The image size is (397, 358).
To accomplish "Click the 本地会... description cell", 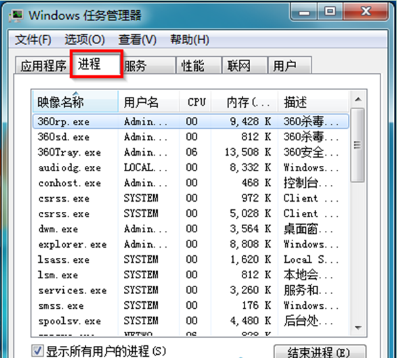I will pyautogui.click(x=308, y=274).
